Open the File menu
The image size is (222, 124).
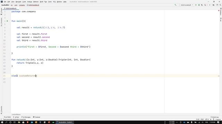(5, 2)
